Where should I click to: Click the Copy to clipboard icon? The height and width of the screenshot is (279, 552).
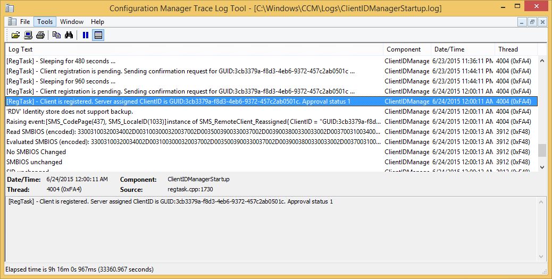(56, 35)
